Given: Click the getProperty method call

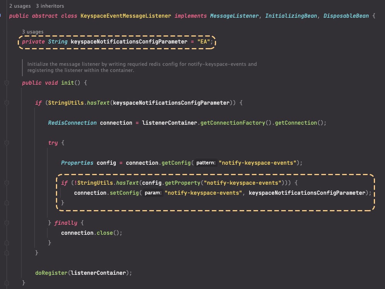Looking at the screenshot, I should pos(182,183).
